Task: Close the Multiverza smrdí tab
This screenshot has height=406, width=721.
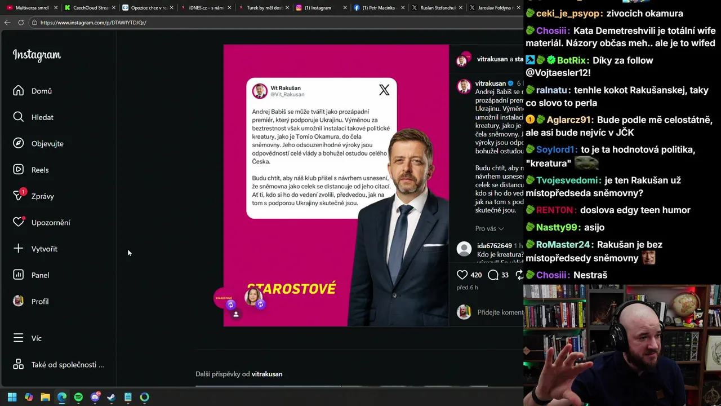Action: pos(56,8)
